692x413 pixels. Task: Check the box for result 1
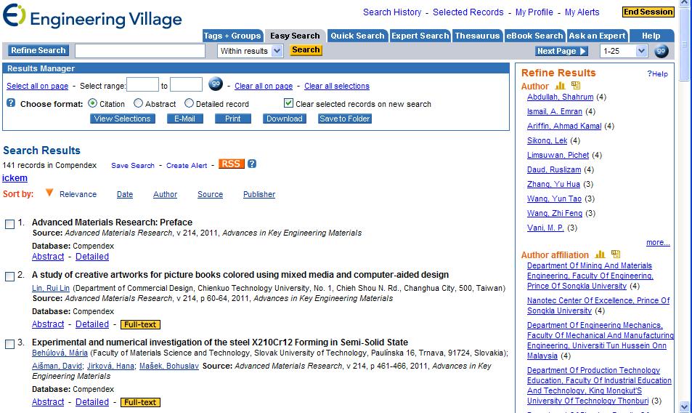click(x=9, y=225)
